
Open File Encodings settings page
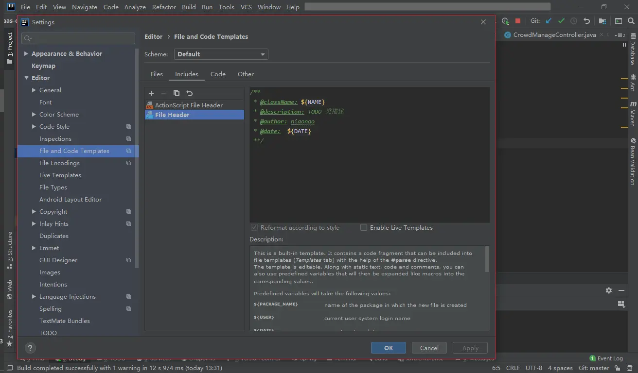pos(59,163)
